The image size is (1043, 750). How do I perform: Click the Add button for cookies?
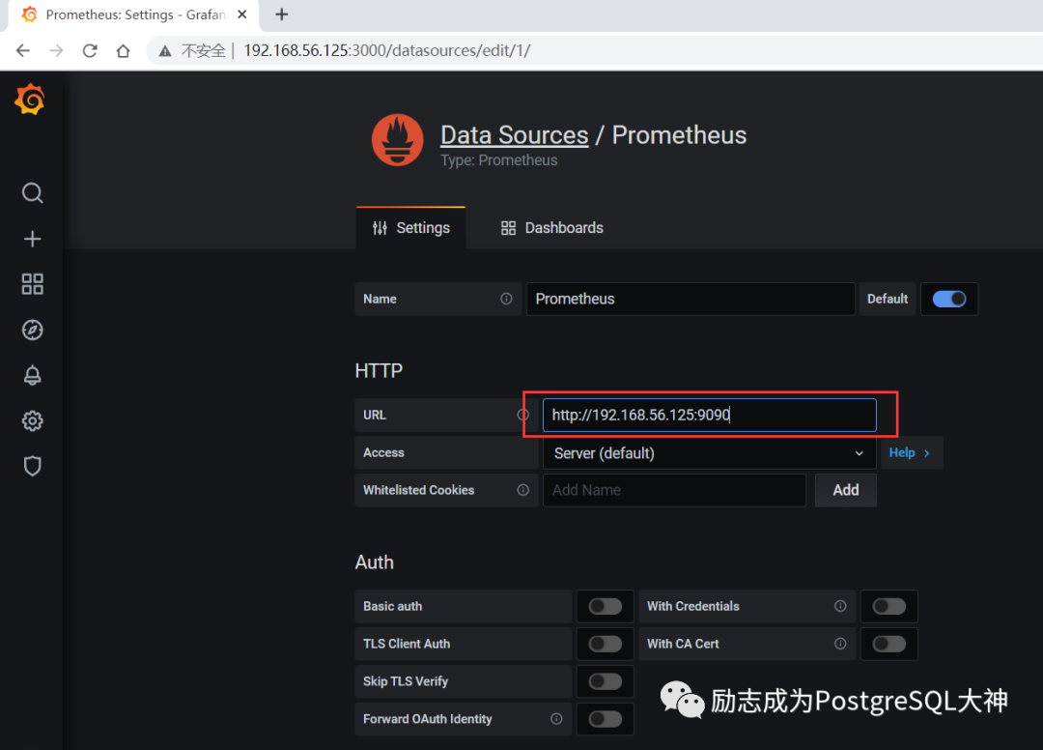pos(845,490)
